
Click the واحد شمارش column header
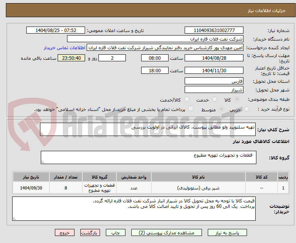coord(134,177)
